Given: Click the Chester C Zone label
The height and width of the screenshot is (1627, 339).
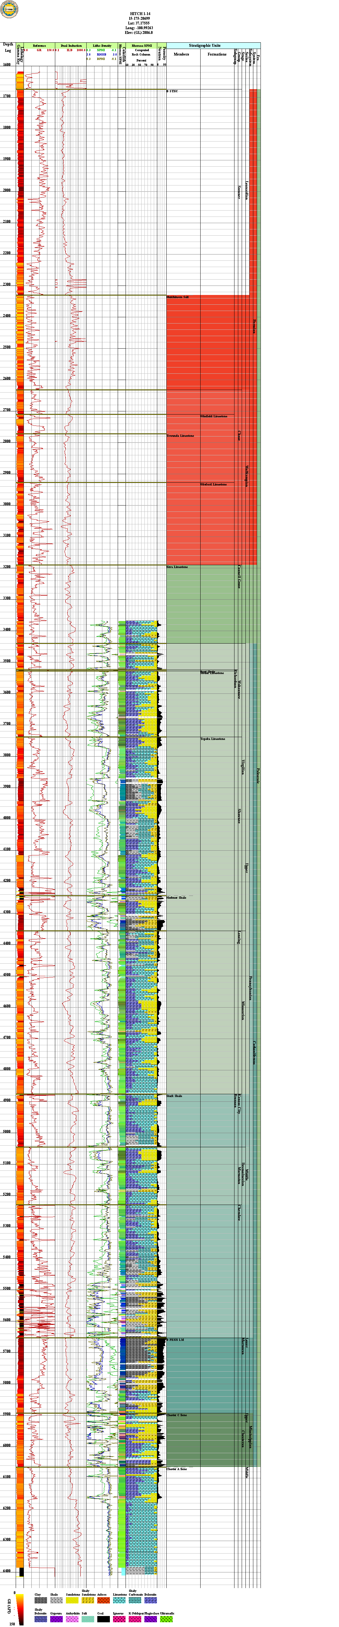Looking at the screenshot, I should click(177, 1416).
